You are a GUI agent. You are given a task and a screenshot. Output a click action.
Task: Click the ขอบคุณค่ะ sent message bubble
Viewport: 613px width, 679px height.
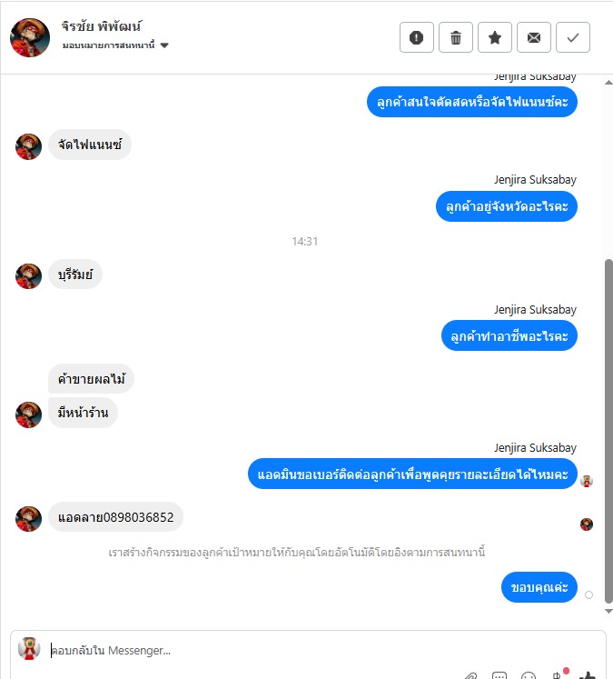pyautogui.click(x=539, y=587)
